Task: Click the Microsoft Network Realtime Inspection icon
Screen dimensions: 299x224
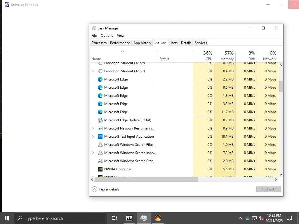Action: pyautogui.click(x=100, y=128)
